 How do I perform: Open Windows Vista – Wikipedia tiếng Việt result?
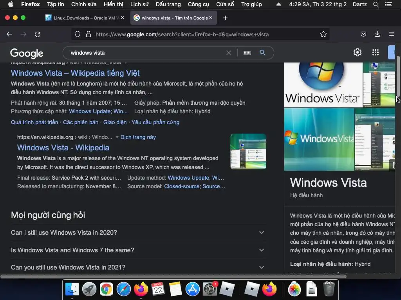click(75, 73)
